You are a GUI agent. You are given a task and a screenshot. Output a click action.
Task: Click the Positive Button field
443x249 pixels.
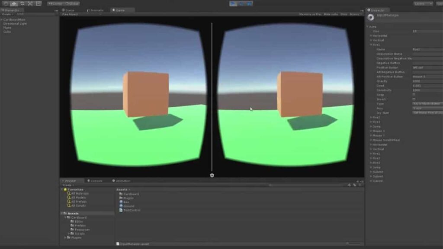(427, 68)
